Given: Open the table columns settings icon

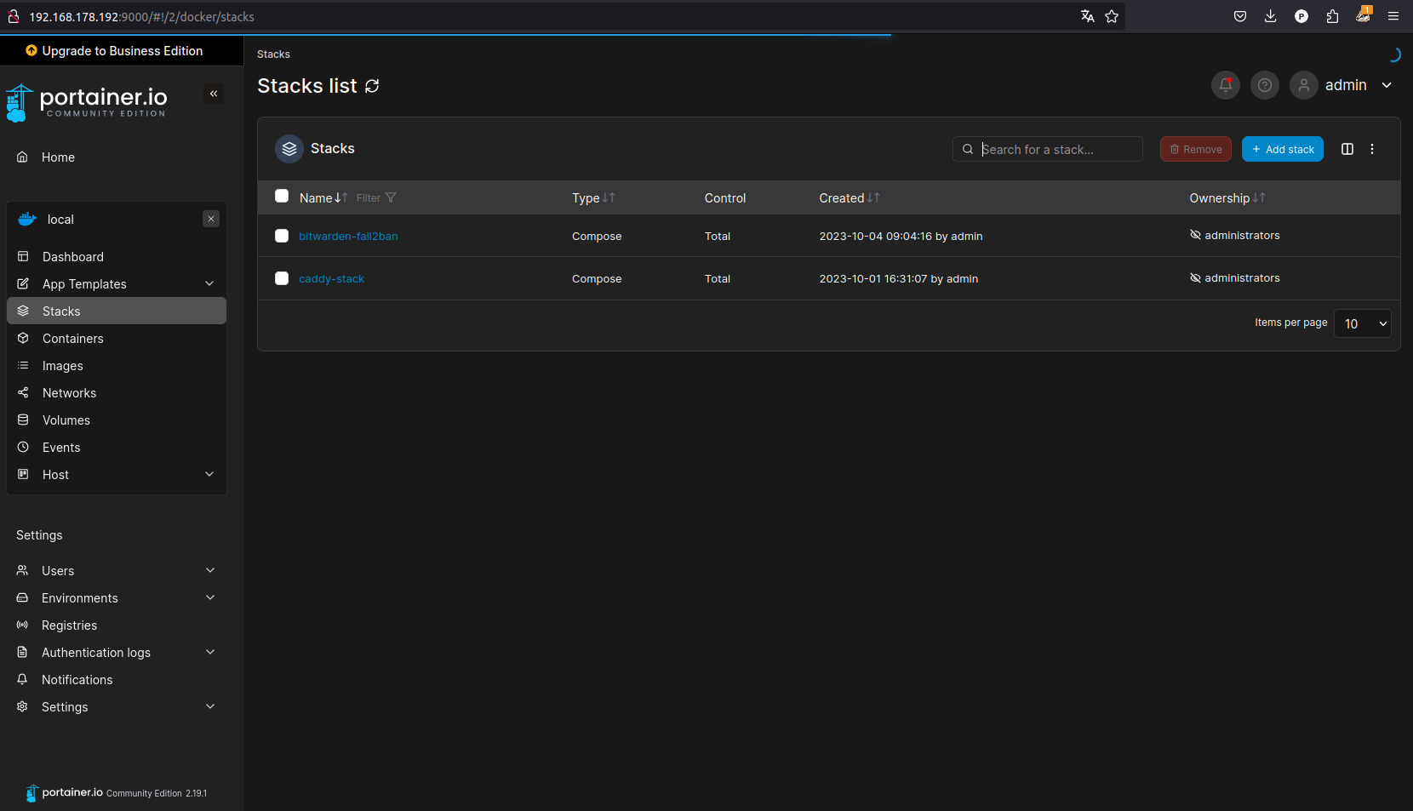Looking at the screenshot, I should (1347, 149).
